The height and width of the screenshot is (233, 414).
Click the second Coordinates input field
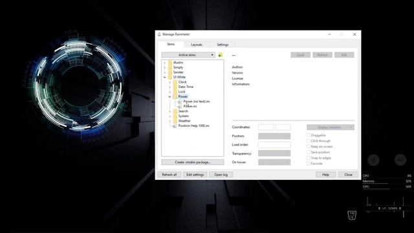[283, 128]
